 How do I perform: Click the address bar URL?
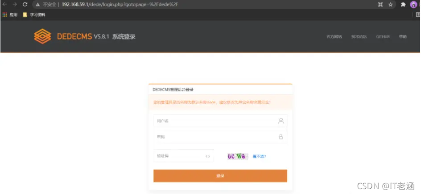pos(120,4)
